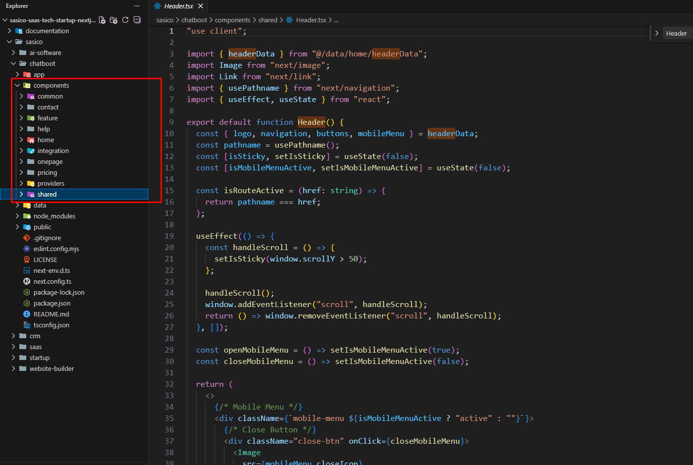Click the next-env.d.ts TypeScript icon
693x465 pixels.
pyautogui.click(x=27, y=270)
